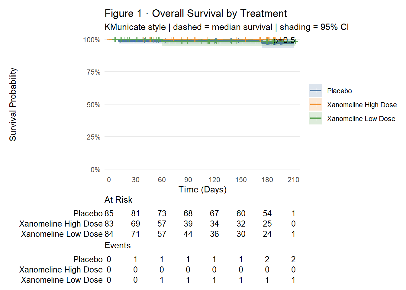The height and width of the screenshot is (290, 406).
Task: Click the 'Survival Probability' y-axis title
Action: point(13,104)
